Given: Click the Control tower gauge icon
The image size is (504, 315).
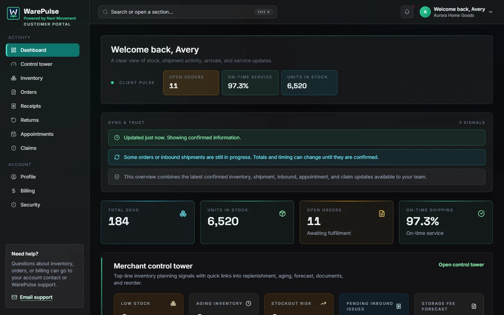Looking at the screenshot, I should tap(14, 64).
